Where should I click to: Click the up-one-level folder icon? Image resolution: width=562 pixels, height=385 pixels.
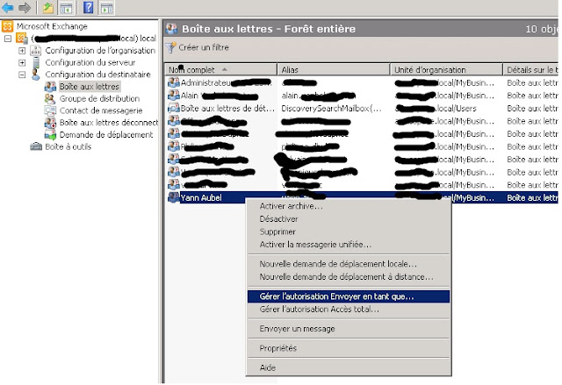47,7
